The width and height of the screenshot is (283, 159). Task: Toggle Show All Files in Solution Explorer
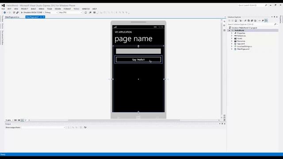coord(255,21)
